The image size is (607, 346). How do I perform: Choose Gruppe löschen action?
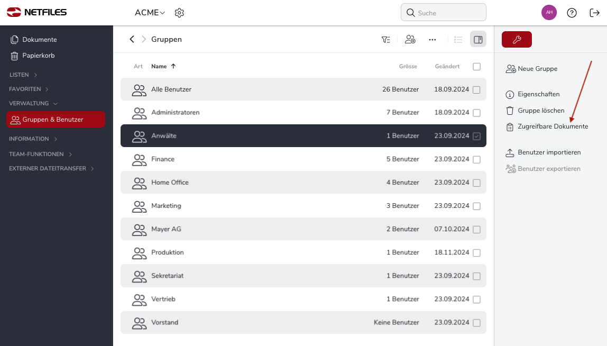(x=535, y=111)
